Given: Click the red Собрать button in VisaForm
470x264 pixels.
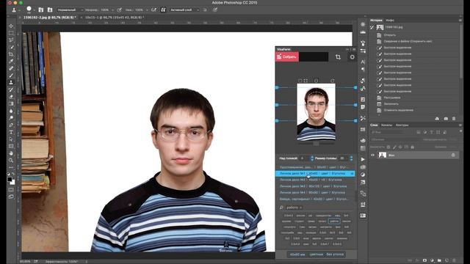Looking at the screenshot, I should pyautogui.click(x=287, y=57).
